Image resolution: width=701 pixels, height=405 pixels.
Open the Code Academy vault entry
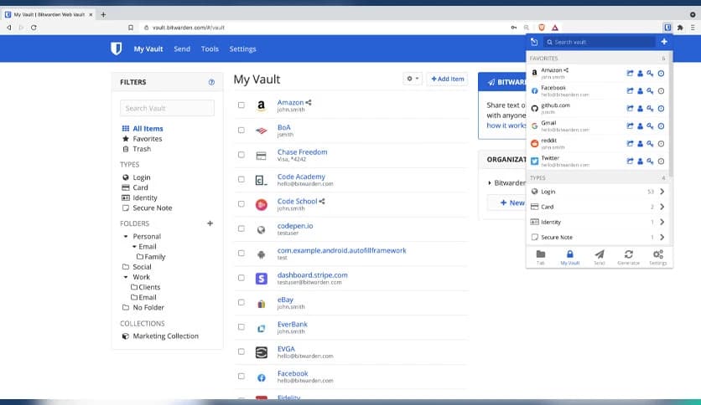click(x=301, y=177)
